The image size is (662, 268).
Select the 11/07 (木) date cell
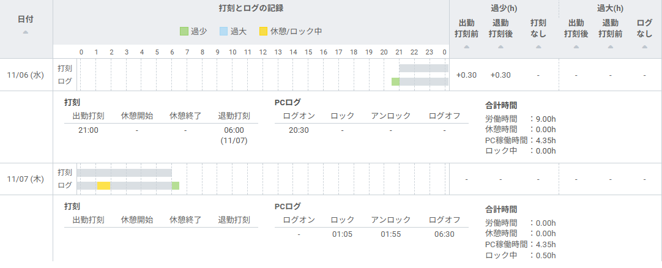26,179
